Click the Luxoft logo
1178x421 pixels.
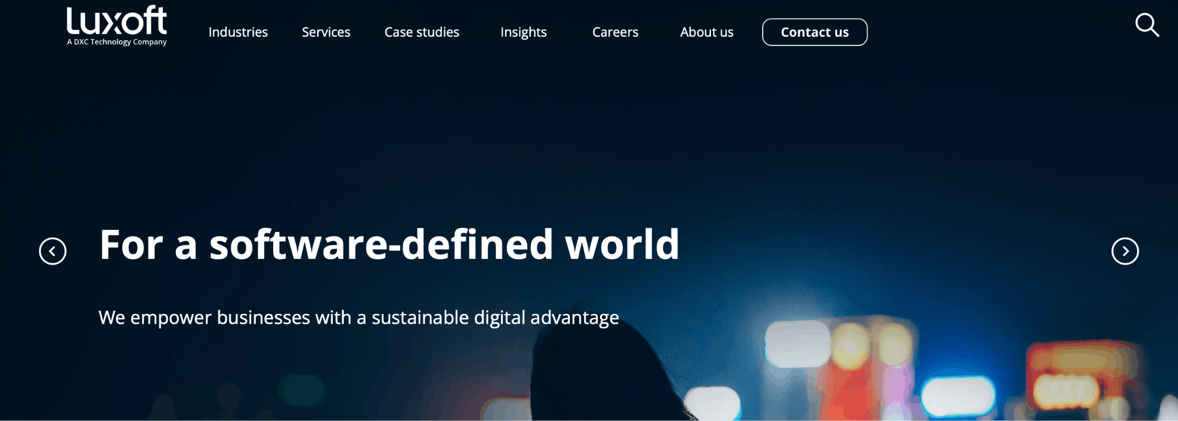117,25
